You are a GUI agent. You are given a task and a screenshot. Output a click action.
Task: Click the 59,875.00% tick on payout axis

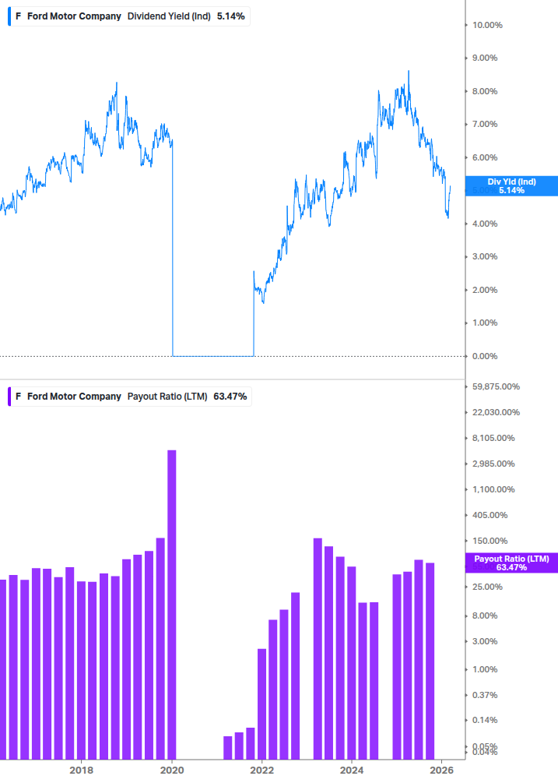(496, 386)
